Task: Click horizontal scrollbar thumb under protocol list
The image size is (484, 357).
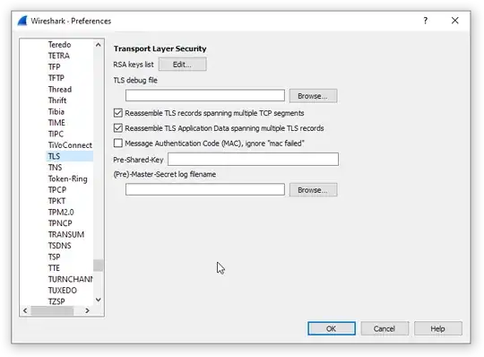Action: [52, 310]
